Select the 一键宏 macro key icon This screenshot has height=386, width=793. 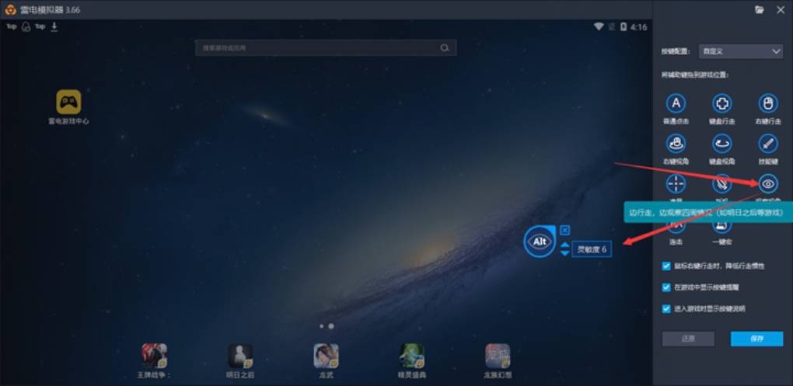click(722, 225)
